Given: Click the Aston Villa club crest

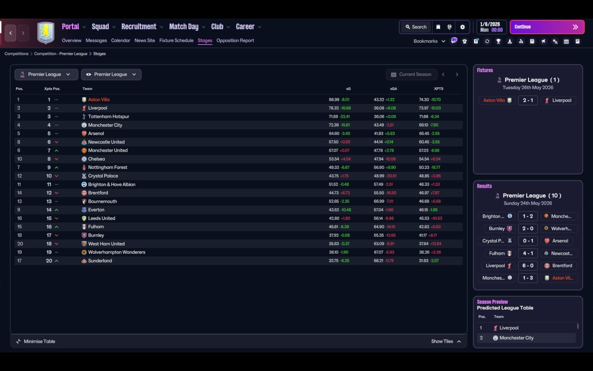Looking at the screenshot, I should click(45, 33).
